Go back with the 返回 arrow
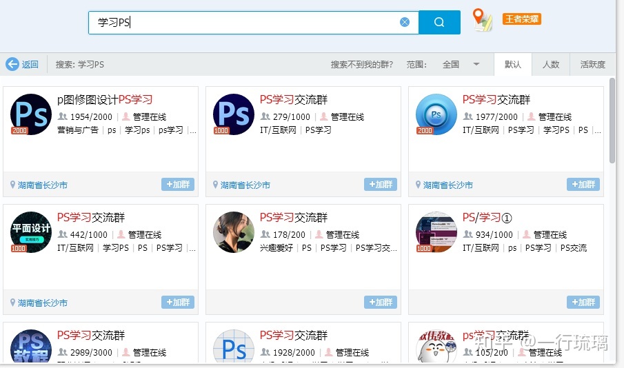The width and height of the screenshot is (624, 368). point(22,64)
